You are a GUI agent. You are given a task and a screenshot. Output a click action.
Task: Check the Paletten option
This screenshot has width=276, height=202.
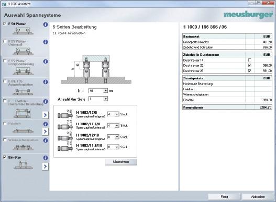coord(5,124)
